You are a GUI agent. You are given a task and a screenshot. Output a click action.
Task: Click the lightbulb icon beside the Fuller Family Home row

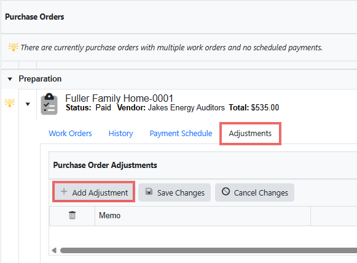10,103
